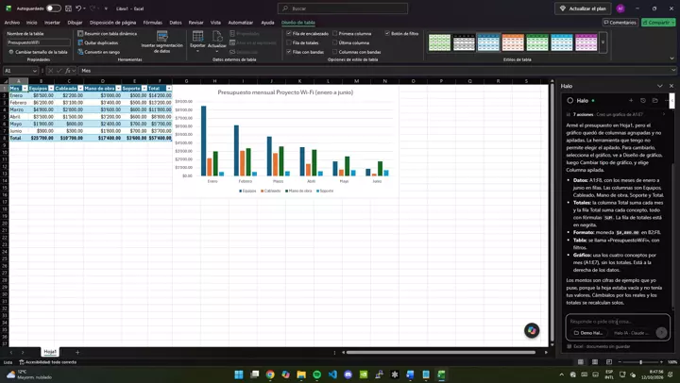Image resolution: width=680 pixels, height=383 pixels.
Task: Open Halo folder icon in header
Action: tap(654, 101)
